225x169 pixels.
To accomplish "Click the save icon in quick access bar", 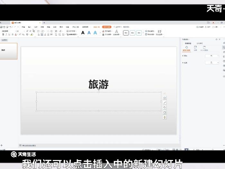I will pyautogui.click(x=1, y=27).
